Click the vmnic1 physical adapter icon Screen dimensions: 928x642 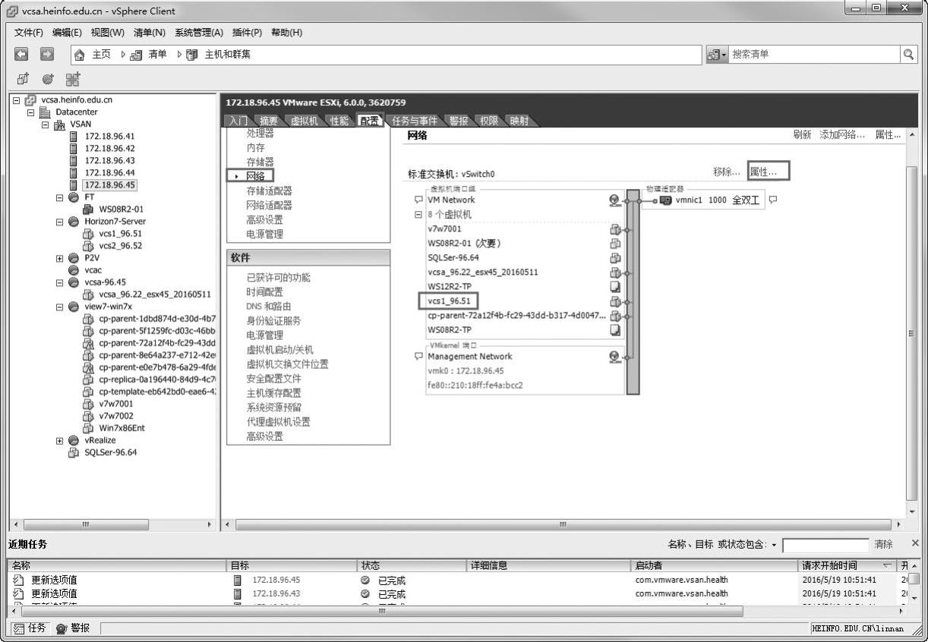point(665,201)
